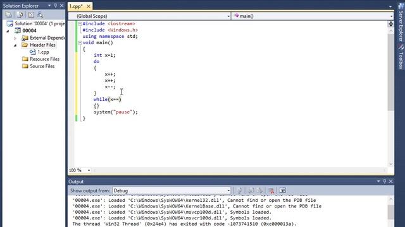Click the 'while(x==)' code line
The image size is (405, 227).
[x=108, y=100]
